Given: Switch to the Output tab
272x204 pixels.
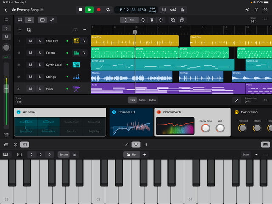Looking at the screenshot, I should point(153,100).
